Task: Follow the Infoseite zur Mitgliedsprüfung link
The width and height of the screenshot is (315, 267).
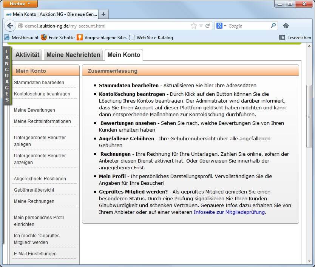Action: click(229, 212)
